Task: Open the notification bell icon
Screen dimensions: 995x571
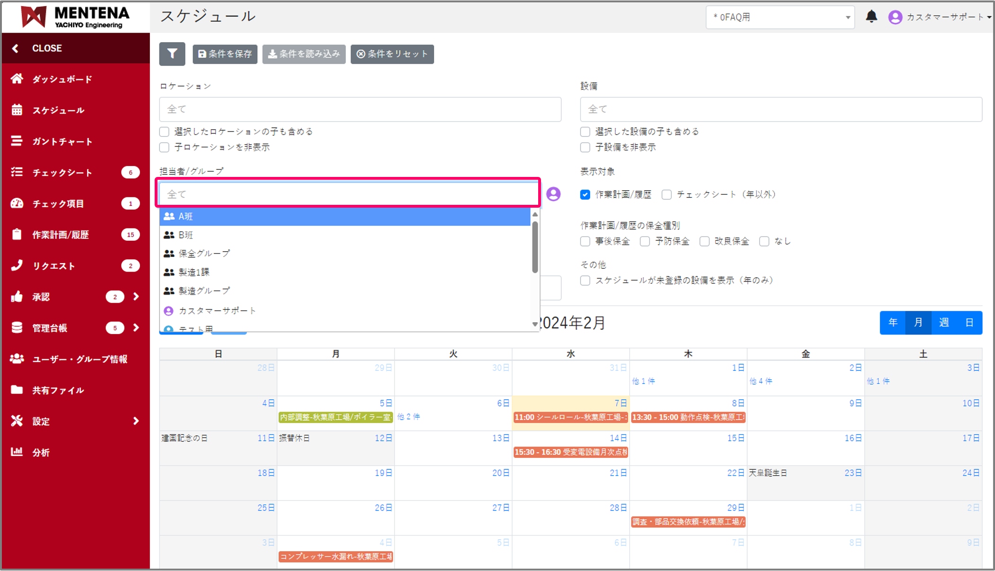Action: (x=871, y=17)
